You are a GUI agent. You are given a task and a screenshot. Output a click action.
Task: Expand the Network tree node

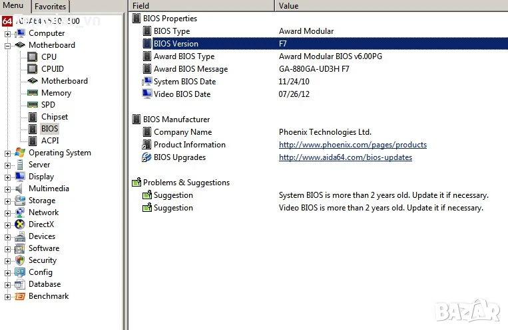pos(7,213)
